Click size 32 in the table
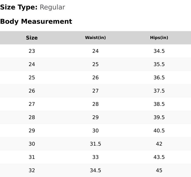The width and height of the screenshot is (191, 177). point(32,170)
